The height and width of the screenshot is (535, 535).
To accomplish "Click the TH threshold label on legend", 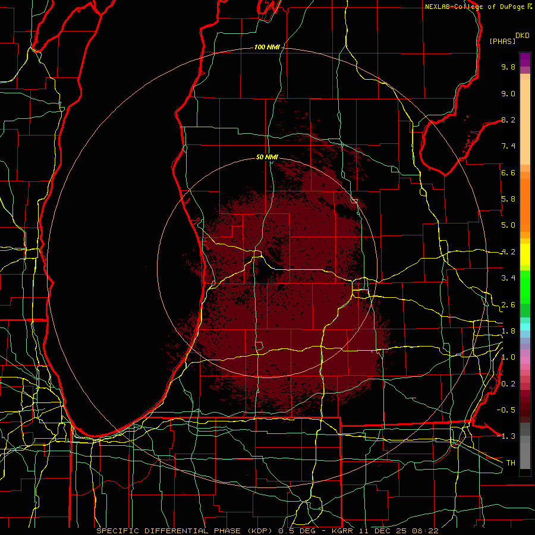I will (x=511, y=463).
